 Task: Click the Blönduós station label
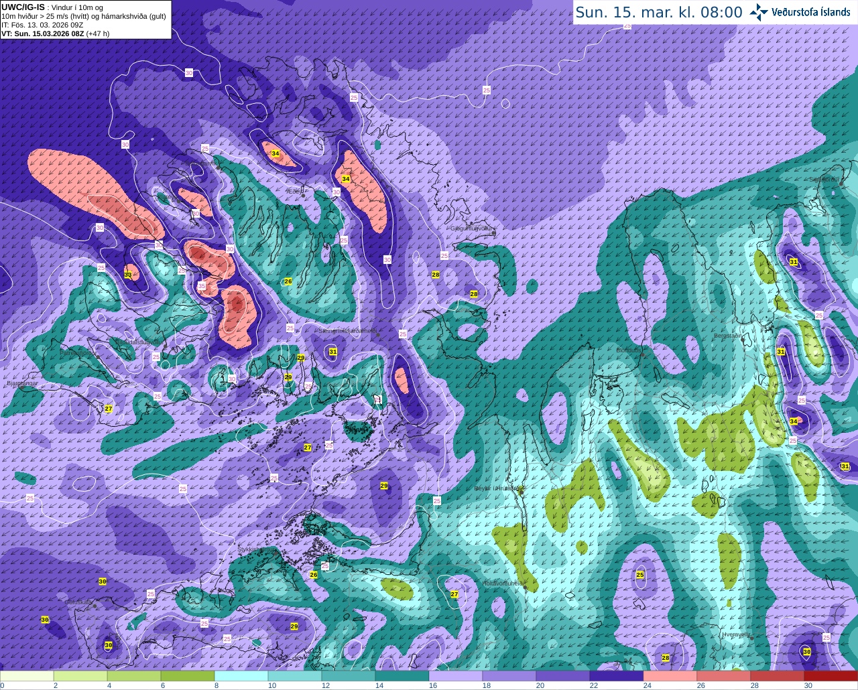coord(629,350)
